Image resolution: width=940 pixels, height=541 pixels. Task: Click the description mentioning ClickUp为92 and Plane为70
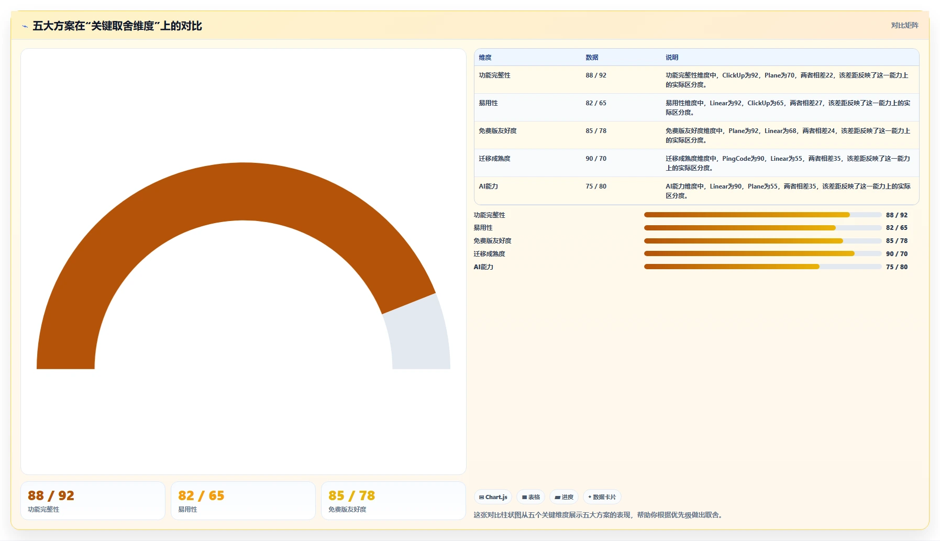point(787,80)
